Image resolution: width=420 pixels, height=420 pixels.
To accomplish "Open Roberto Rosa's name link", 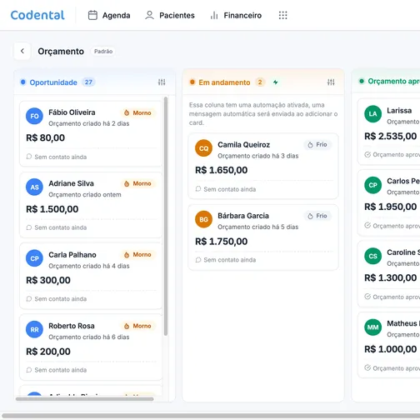I will pyautogui.click(x=72, y=326).
